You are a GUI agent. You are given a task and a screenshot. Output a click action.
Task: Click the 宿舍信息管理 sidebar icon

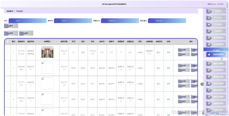point(209,37)
